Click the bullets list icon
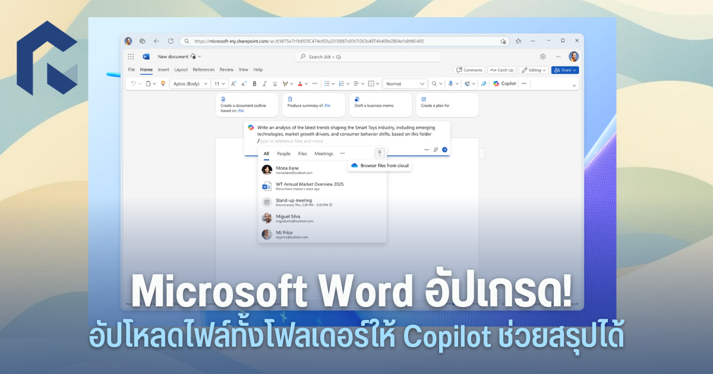The image size is (713, 374). [326, 84]
